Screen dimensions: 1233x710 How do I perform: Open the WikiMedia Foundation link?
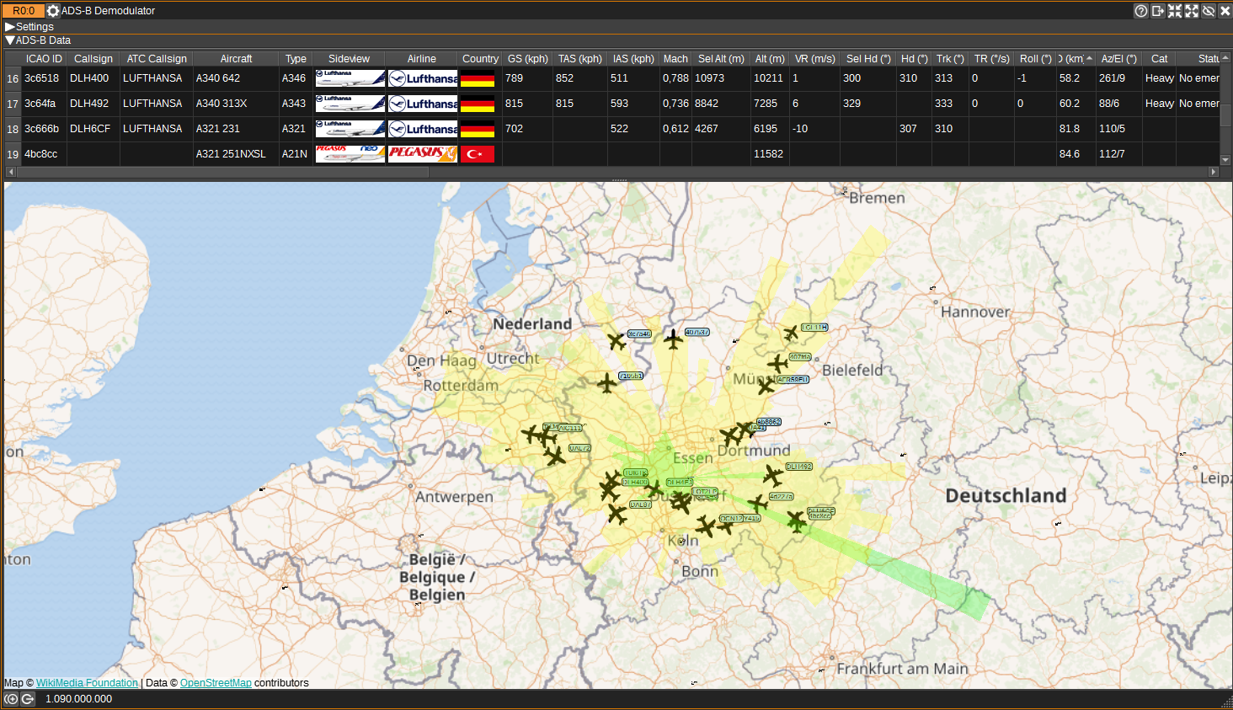coord(87,682)
